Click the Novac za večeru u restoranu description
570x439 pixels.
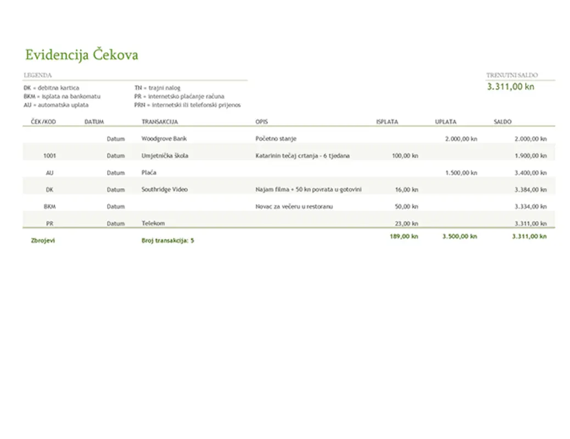[x=294, y=207]
